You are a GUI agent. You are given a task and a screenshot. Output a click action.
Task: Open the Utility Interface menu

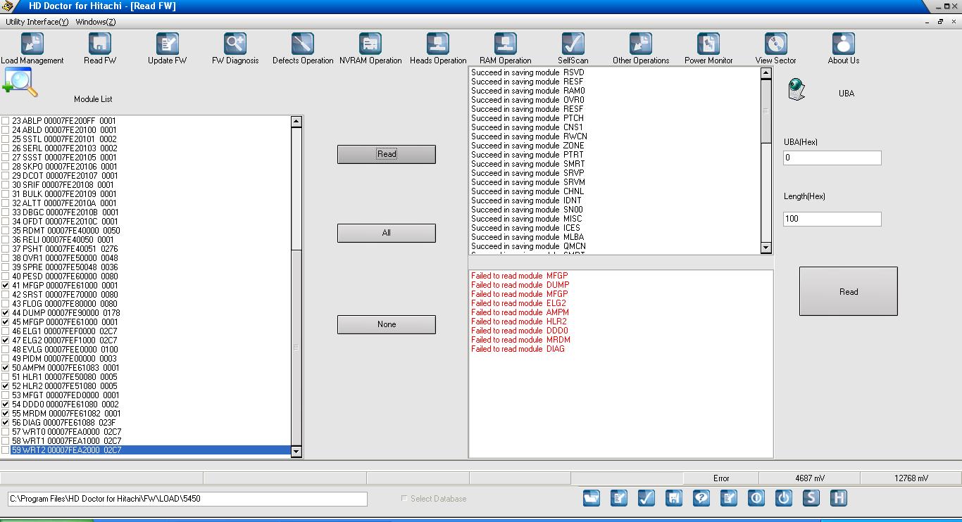(x=37, y=22)
